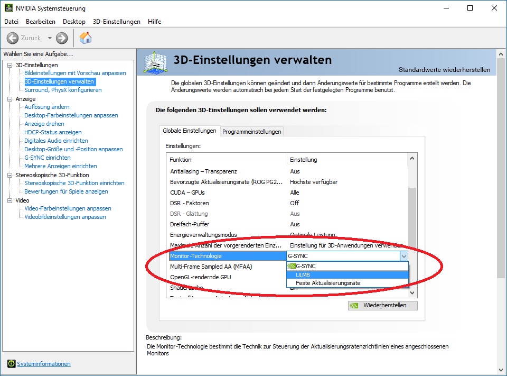Open the 3D-Einstellungen menu

[116, 21]
